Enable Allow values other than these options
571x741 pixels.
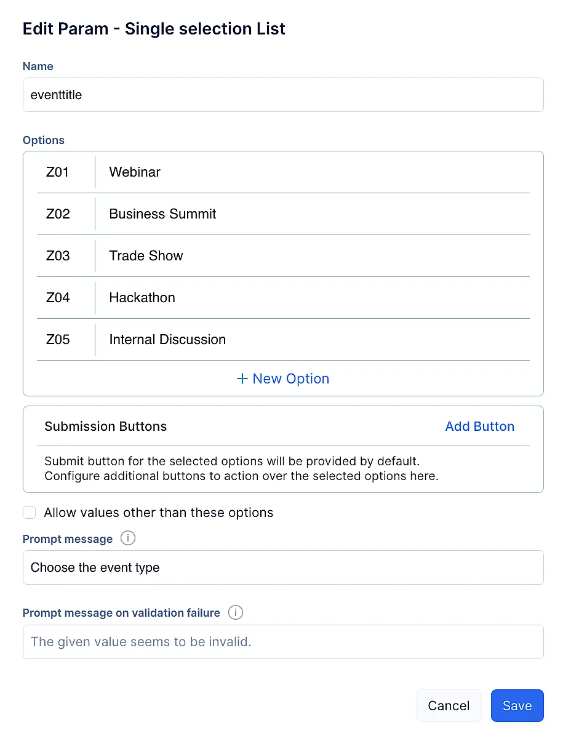pos(29,513)
